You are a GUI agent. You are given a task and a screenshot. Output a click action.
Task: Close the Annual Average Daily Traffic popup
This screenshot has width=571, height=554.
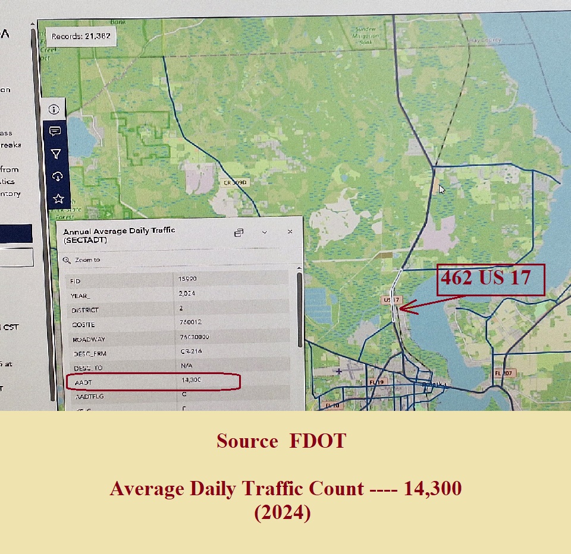tap(290, 232)
